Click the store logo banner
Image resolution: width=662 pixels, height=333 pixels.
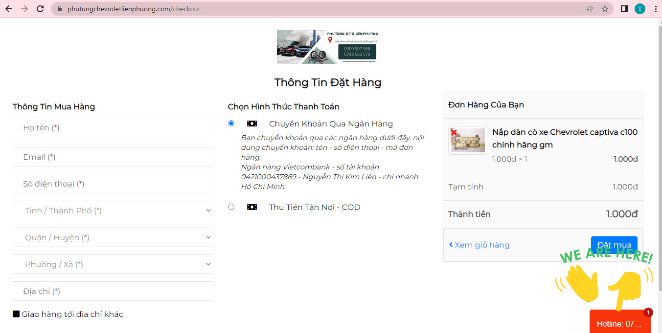328,47
